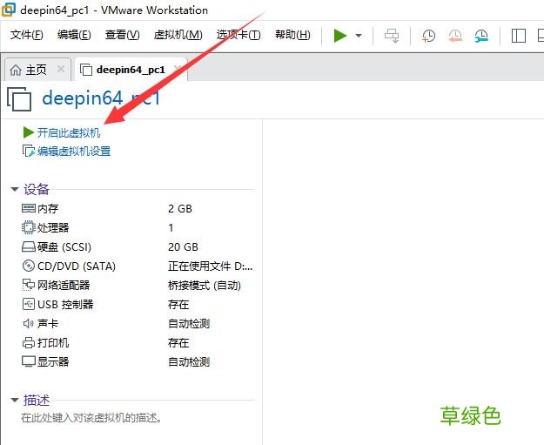The image size is (544, 445).
Task: Select the 内存 device label
Action: (48, 209)
